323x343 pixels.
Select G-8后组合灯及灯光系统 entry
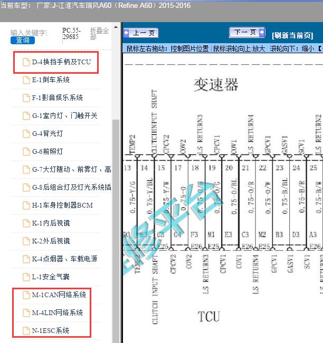tap(72, 188)
